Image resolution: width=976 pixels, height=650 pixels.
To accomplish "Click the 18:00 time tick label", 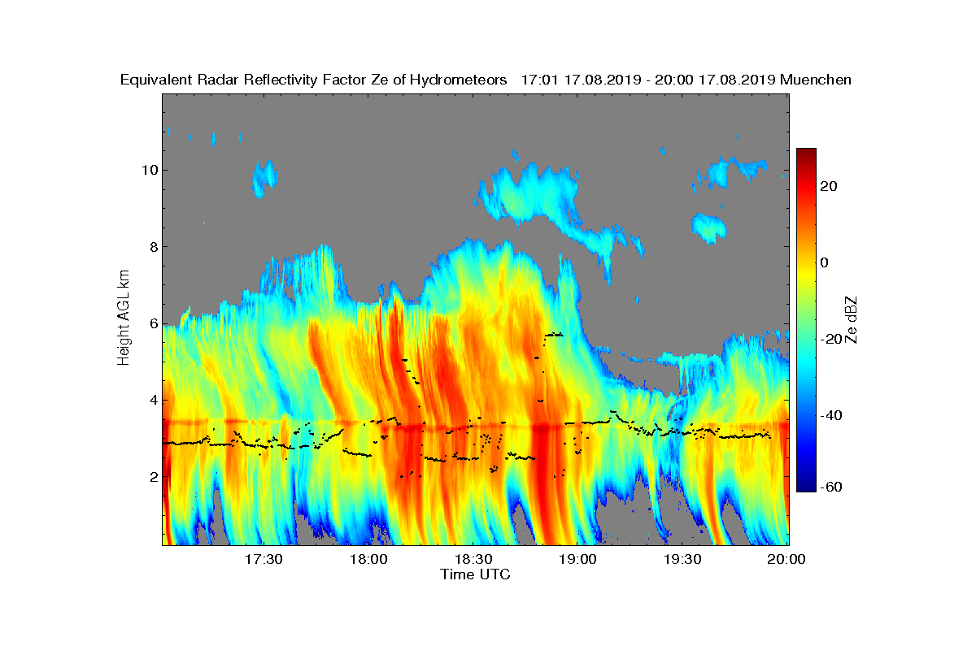I will pos(368,559).
